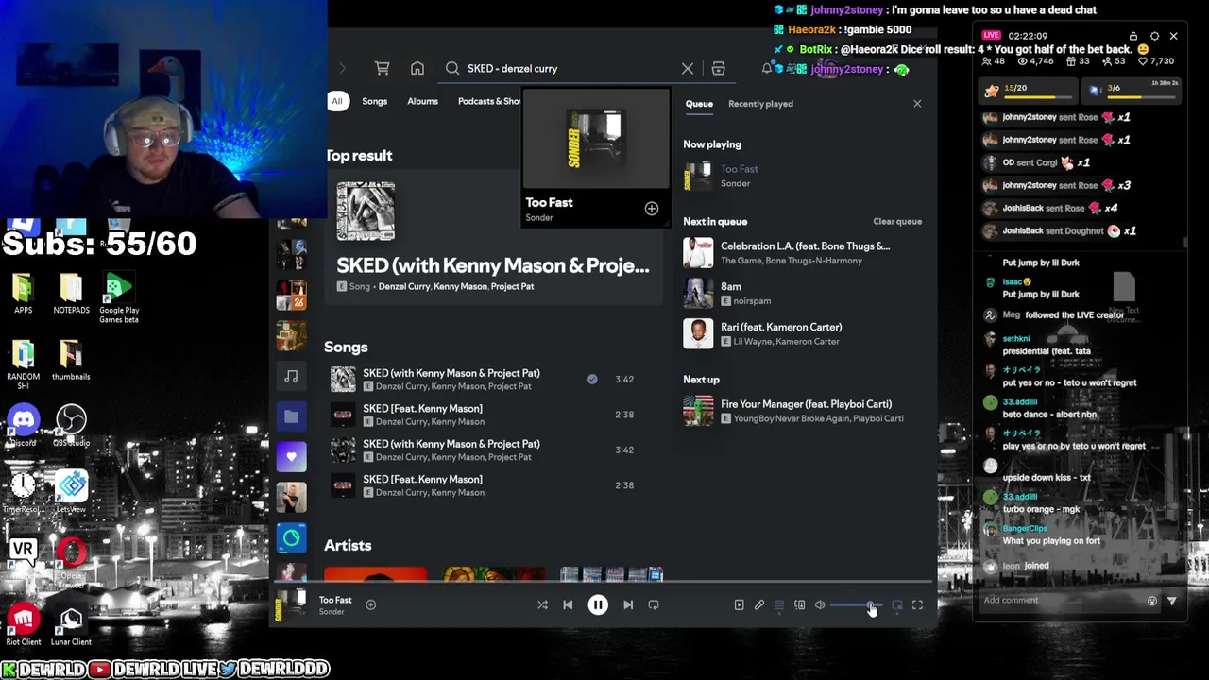Open Browse icon beside search field
The width and height of the screenshot is (1209, 680).
pyautogui.click(x=718, y=68)
